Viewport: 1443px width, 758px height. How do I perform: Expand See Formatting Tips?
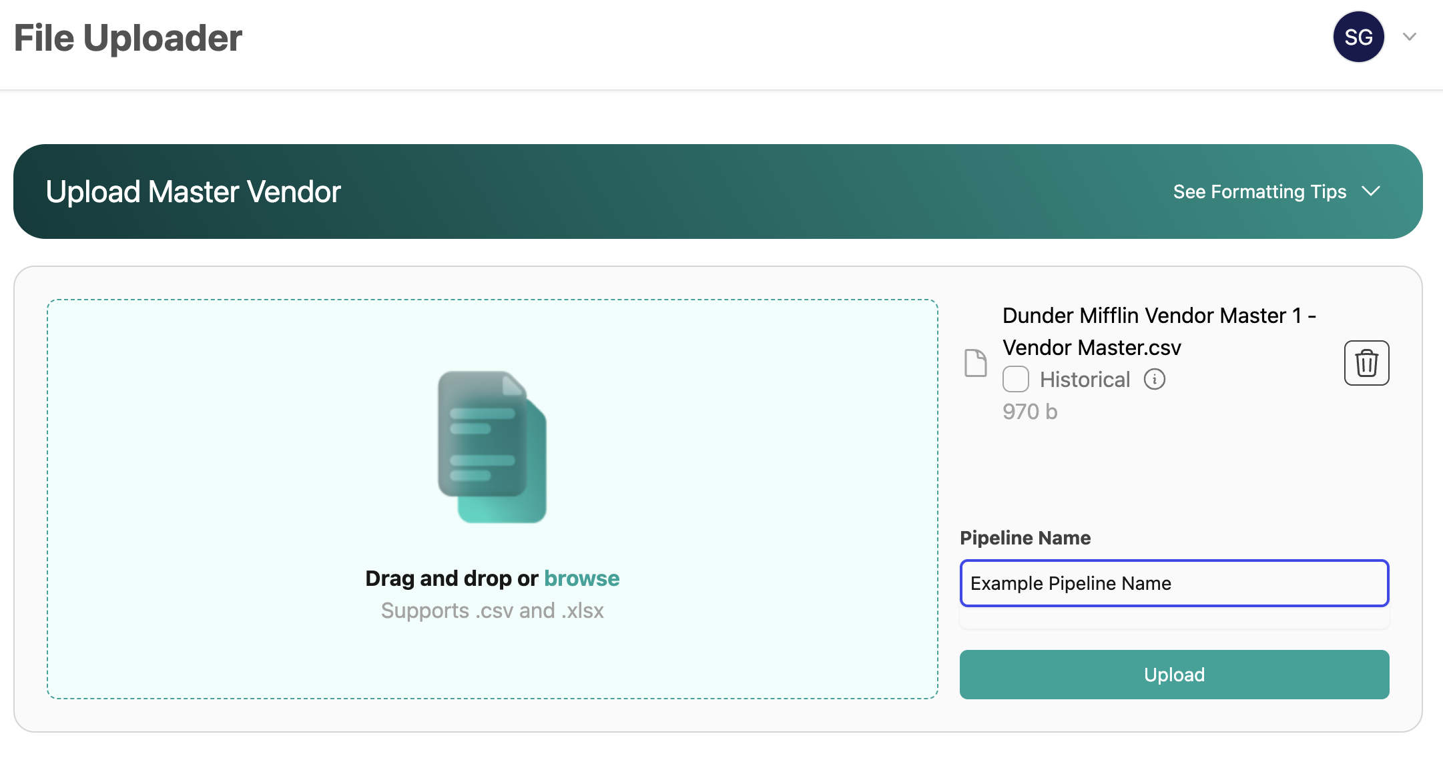[1276, 192]
